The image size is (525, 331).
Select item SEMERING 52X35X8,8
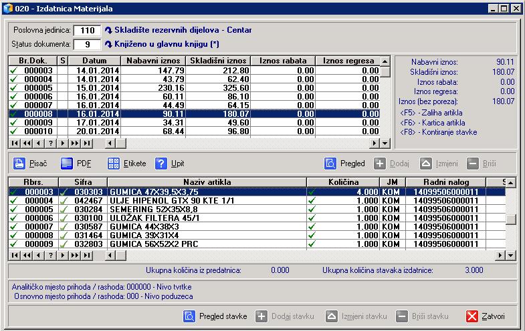pyautogui.click(x=257, y=210)
